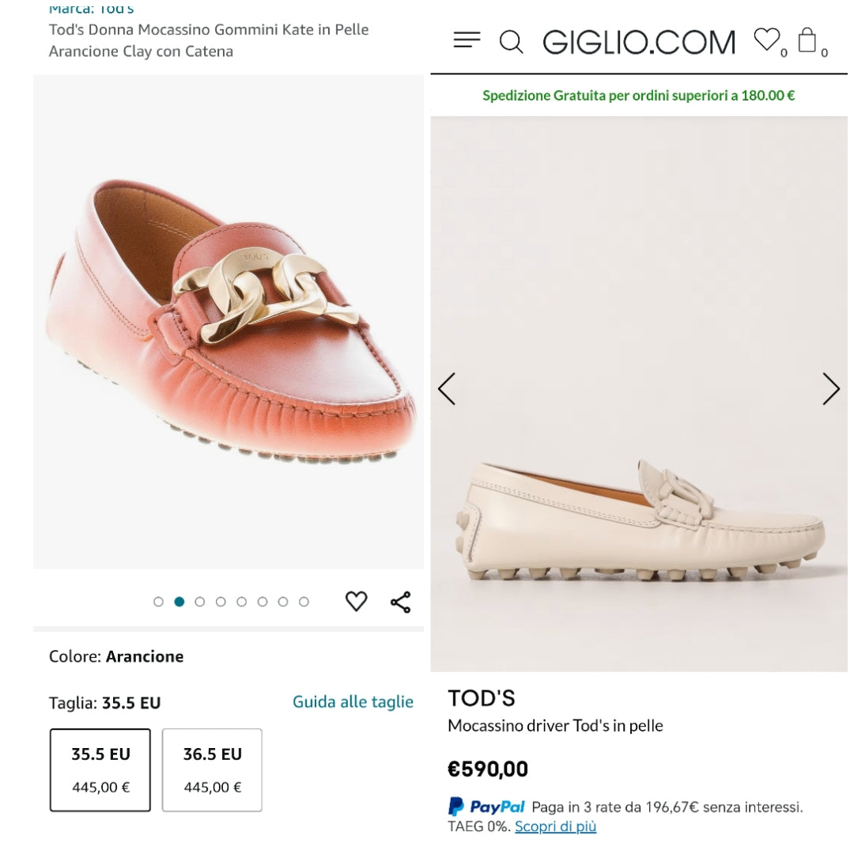The image size is (854, 854).
Task: Click Scopri di più PayPal link
Action: pos(555,826)
